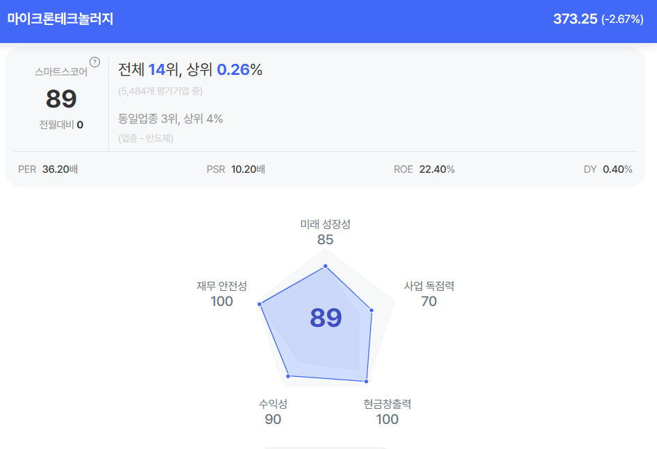Click the 마이크론테크놀러지 header title

60,19
